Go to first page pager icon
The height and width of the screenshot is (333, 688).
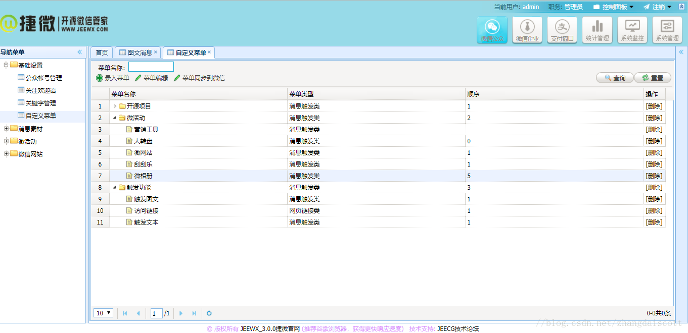pos(125,313)
